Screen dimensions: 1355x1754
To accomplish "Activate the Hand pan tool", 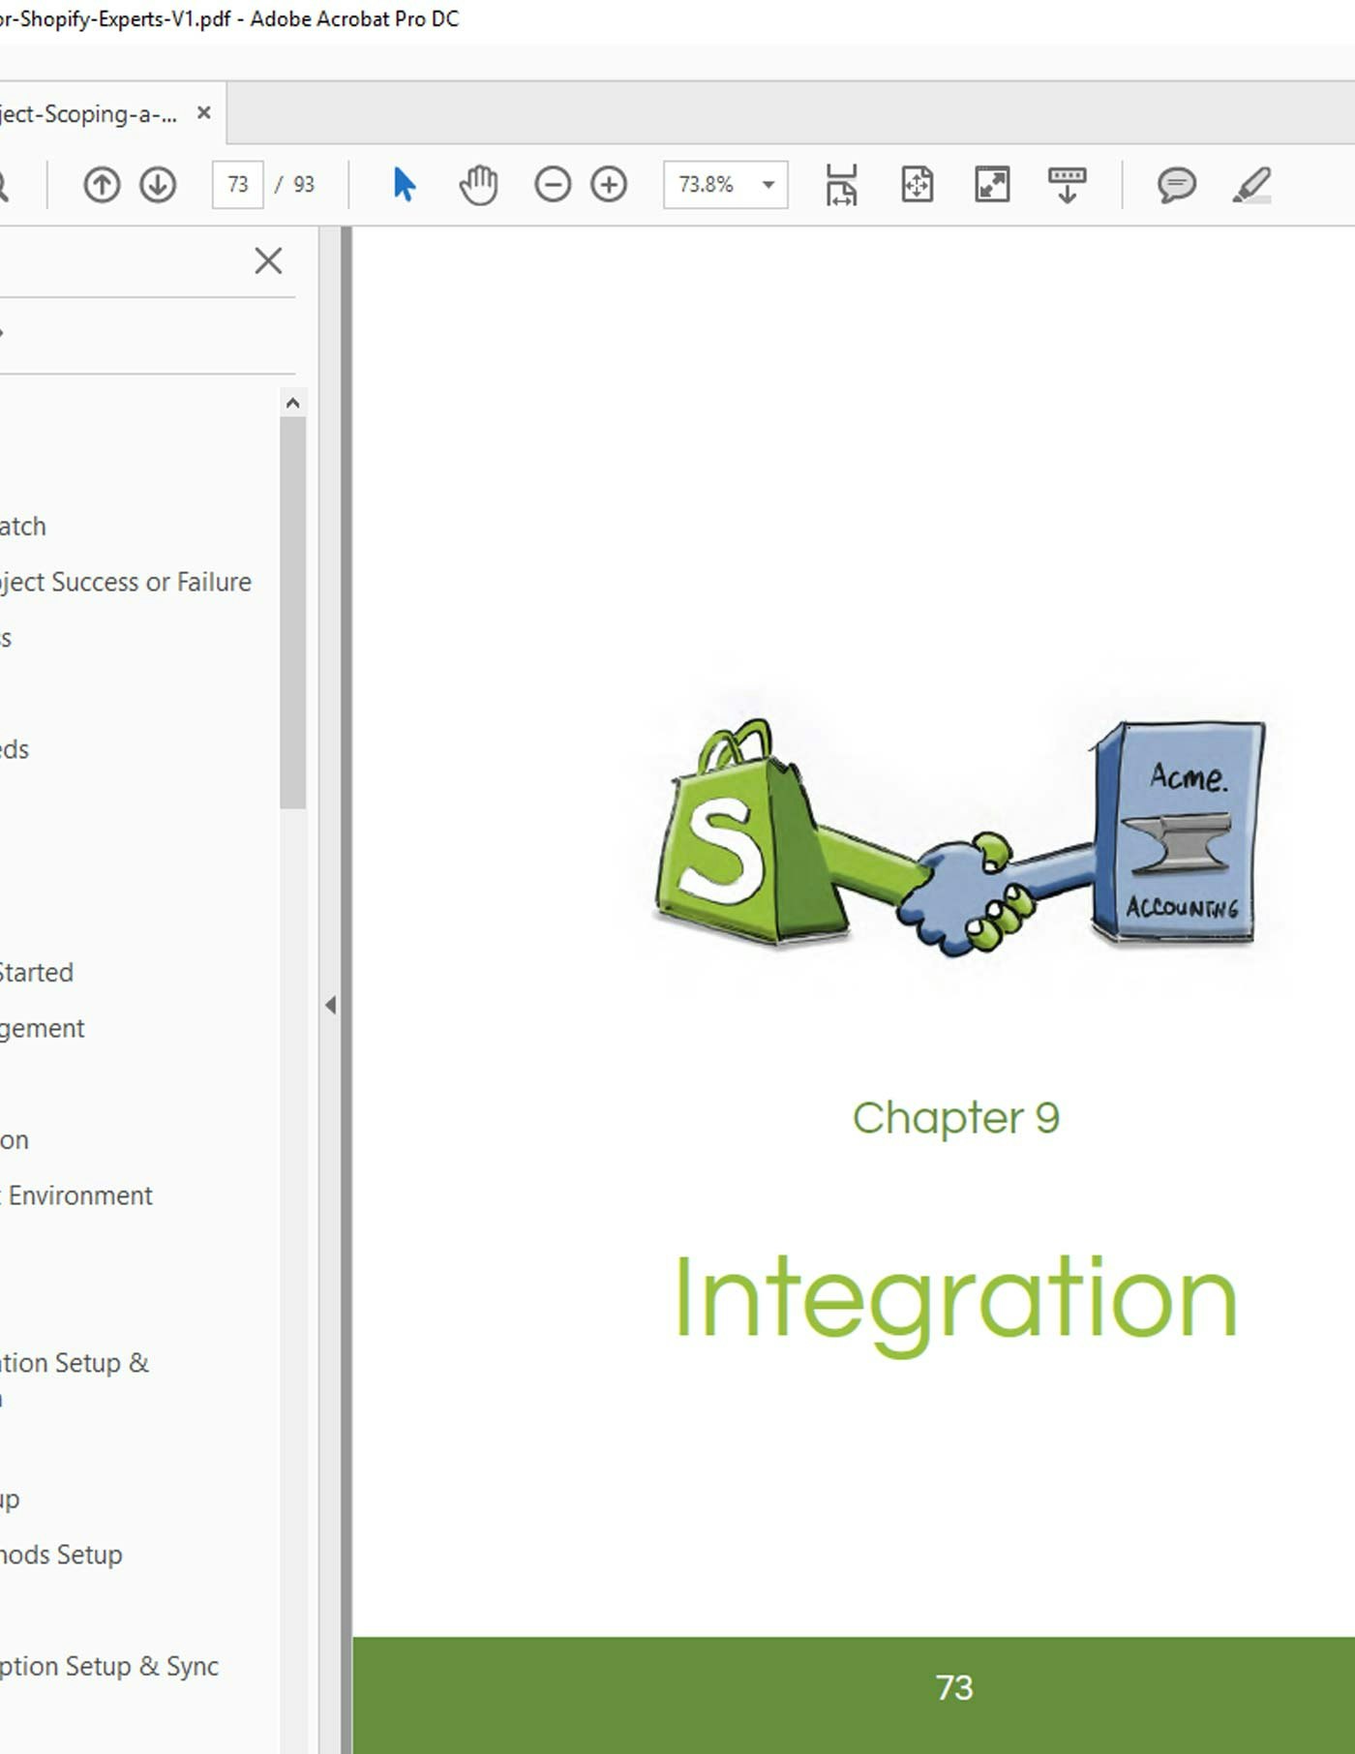I will click(x=478, y=184).
